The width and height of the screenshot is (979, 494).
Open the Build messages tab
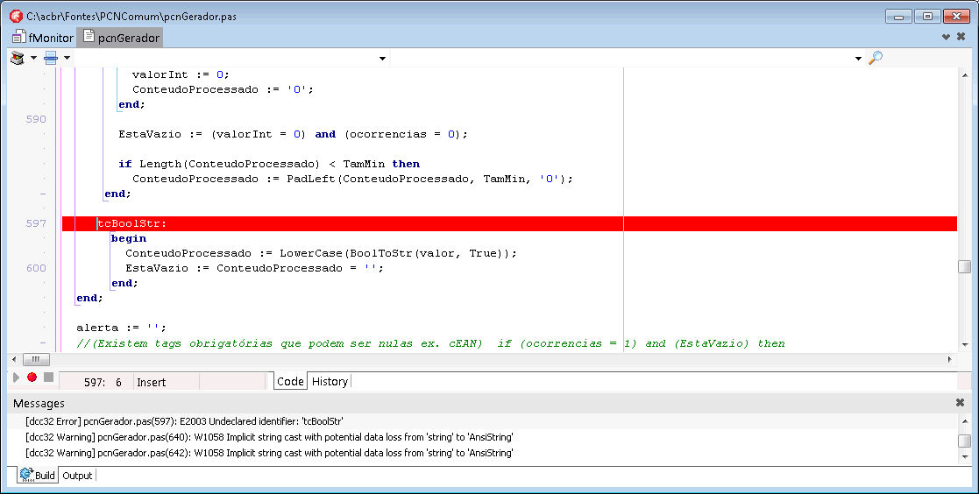point(38,476)
